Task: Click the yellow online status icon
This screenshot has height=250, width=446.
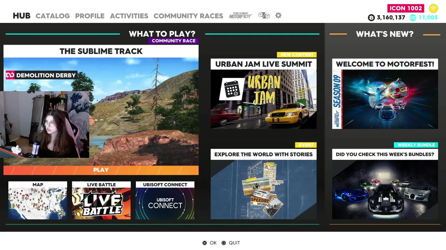Action: [x=433, y=8]
